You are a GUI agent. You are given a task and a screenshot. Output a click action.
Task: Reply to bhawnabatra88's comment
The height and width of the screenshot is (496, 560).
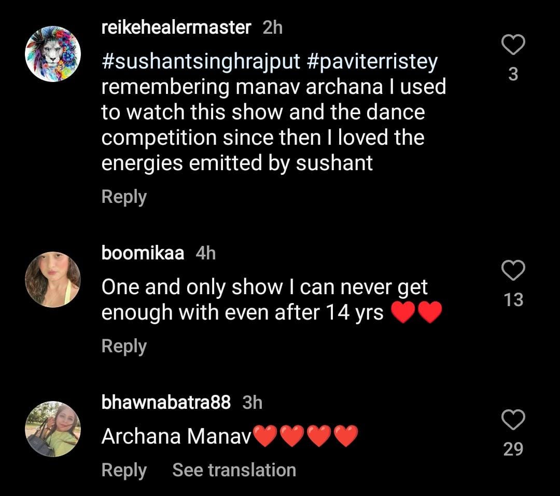(124, 470)
